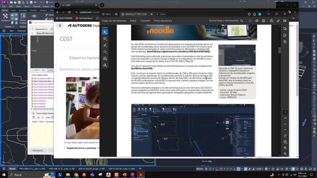Screen dimensions: 317x178
Task: Go to next PDF page arrow
Action: [285, 130]
